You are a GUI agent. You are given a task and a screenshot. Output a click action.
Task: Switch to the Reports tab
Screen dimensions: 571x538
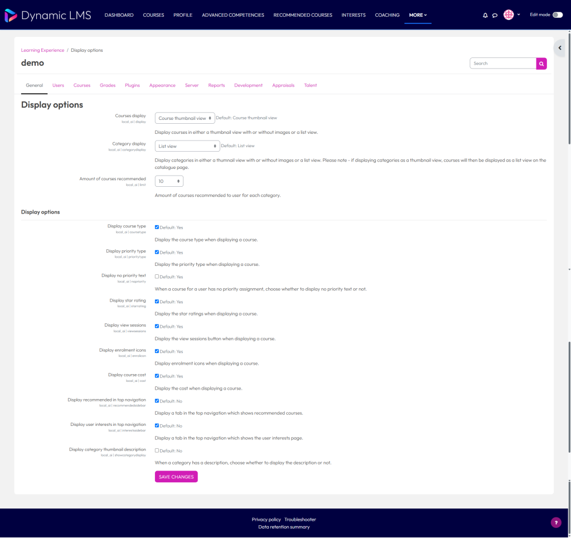(x=216, y=85)
